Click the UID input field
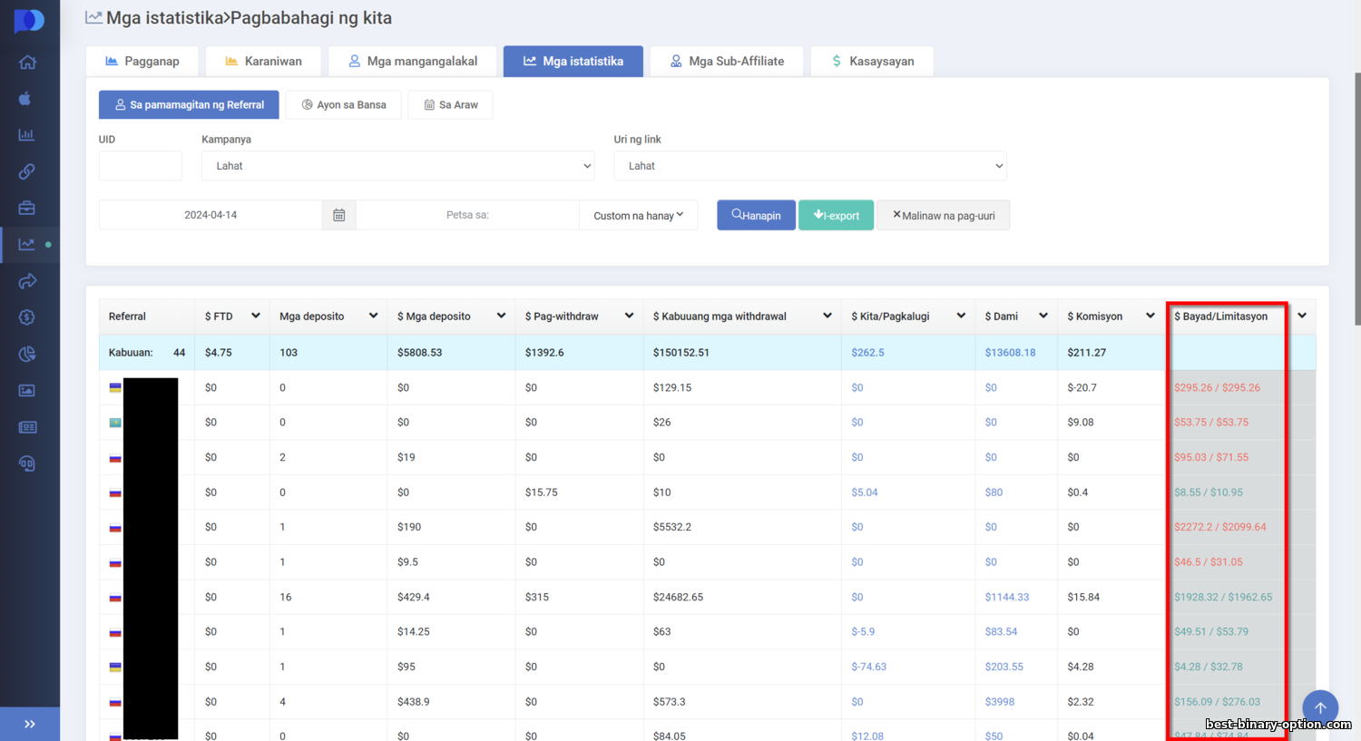 [x=141, y=166]
